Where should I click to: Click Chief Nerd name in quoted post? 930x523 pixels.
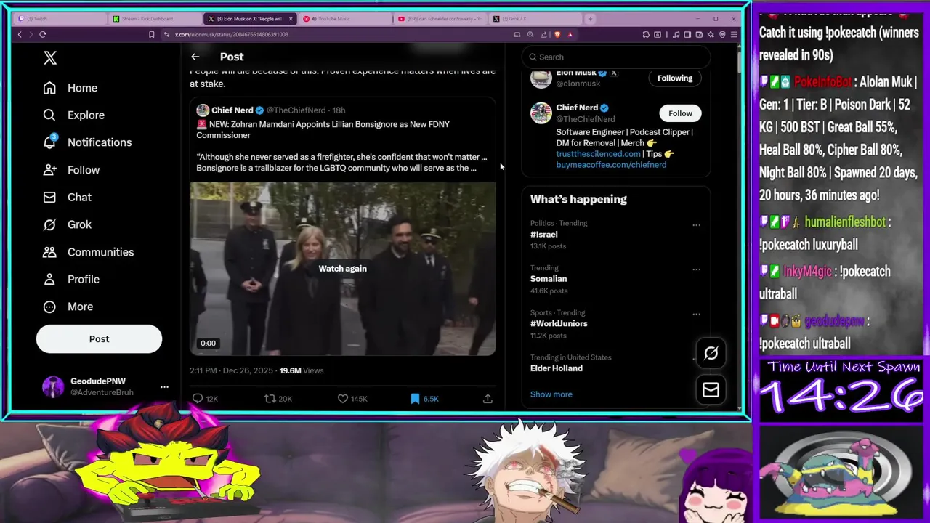232,110
